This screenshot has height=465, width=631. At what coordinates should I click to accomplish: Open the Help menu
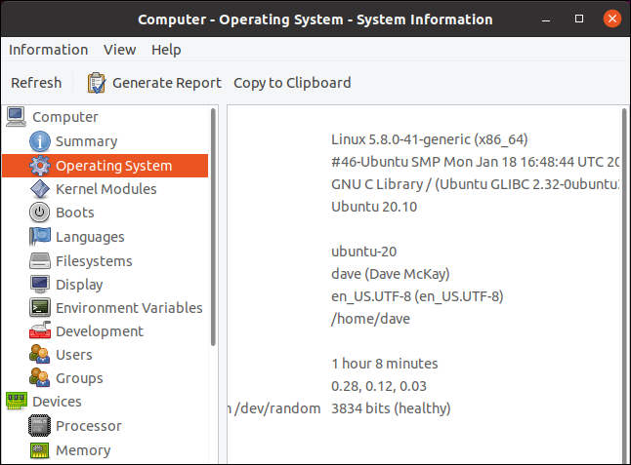pyautogui.click(x=166, y=50)
